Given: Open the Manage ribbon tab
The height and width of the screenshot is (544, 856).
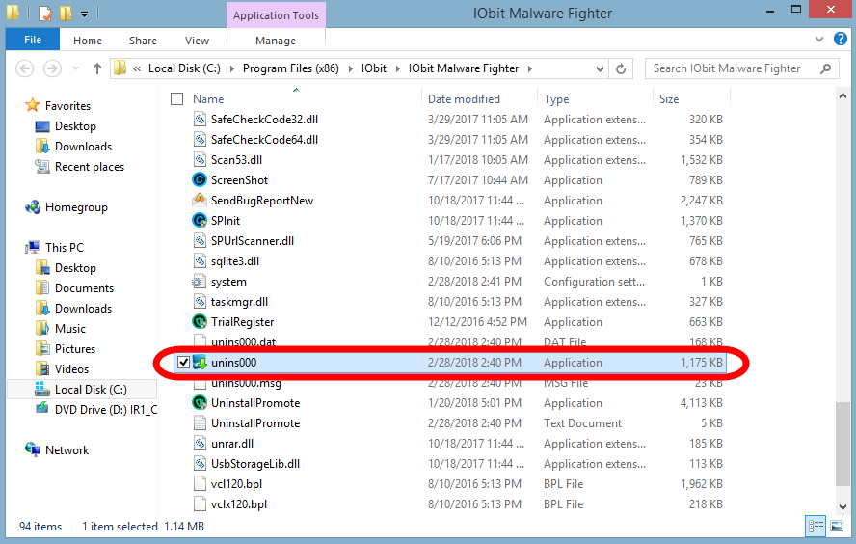Looking at the screenshot, I should pos(276,41).
